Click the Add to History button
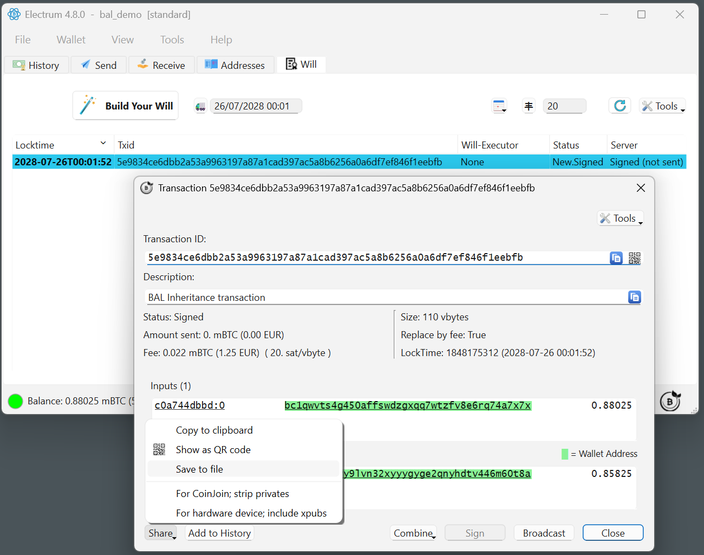Viewport: 704px width, 555px height. (219, 533)
